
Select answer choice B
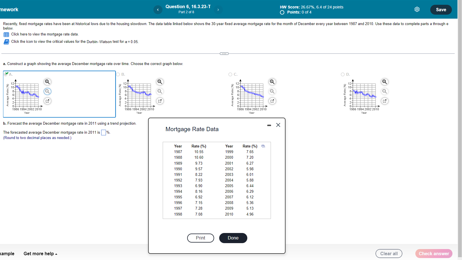(118, 74)
